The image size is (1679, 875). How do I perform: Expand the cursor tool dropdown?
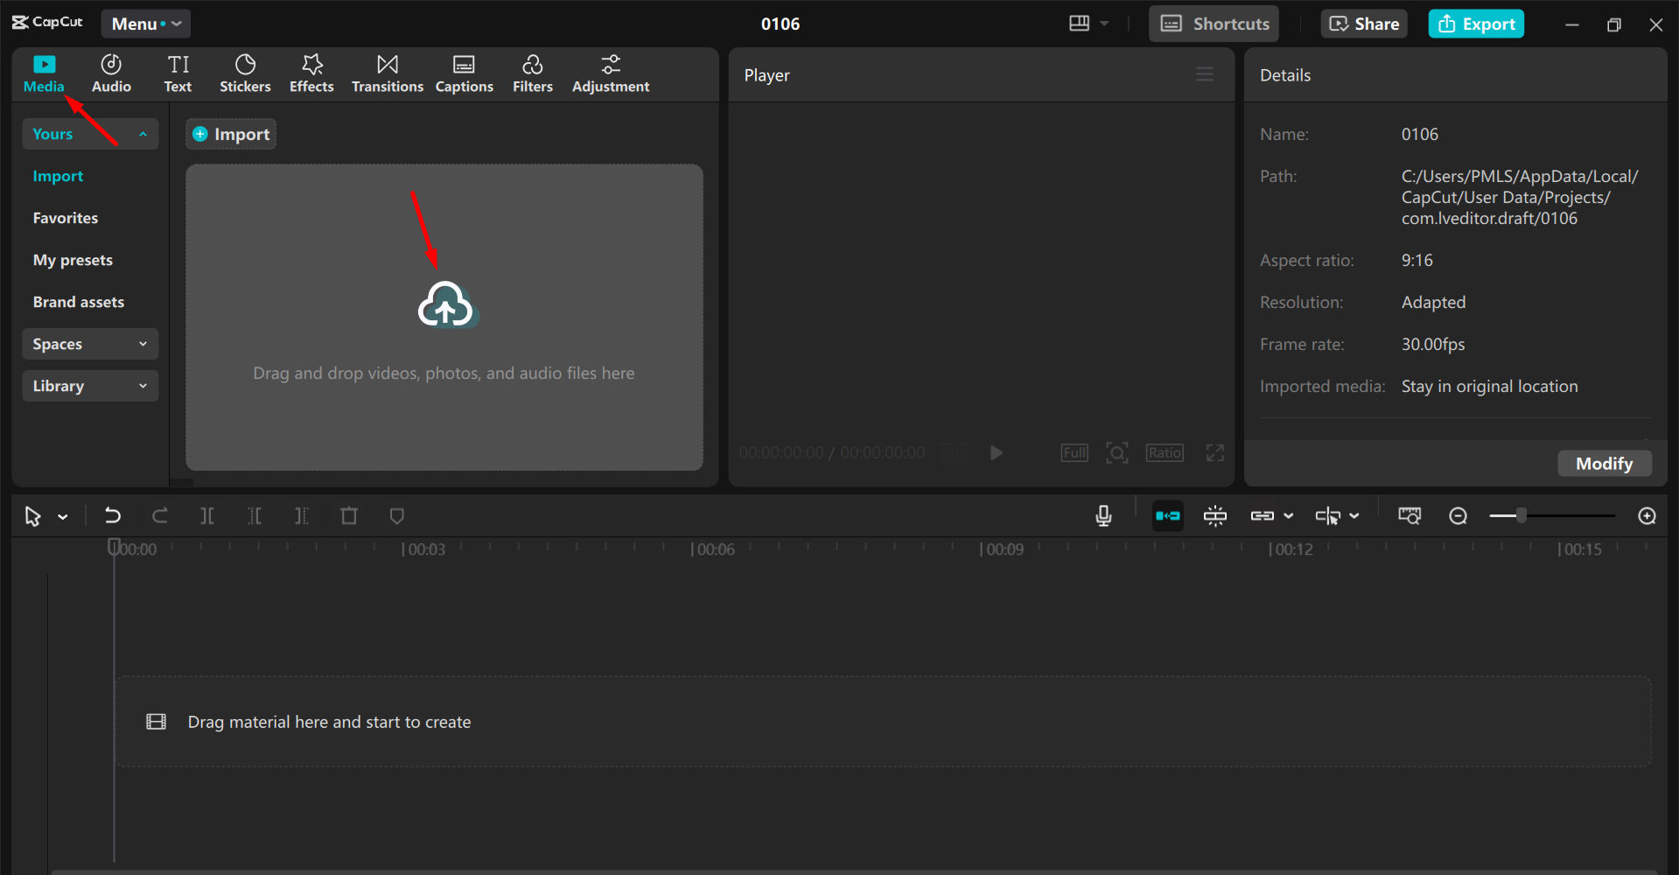point(63,516)
